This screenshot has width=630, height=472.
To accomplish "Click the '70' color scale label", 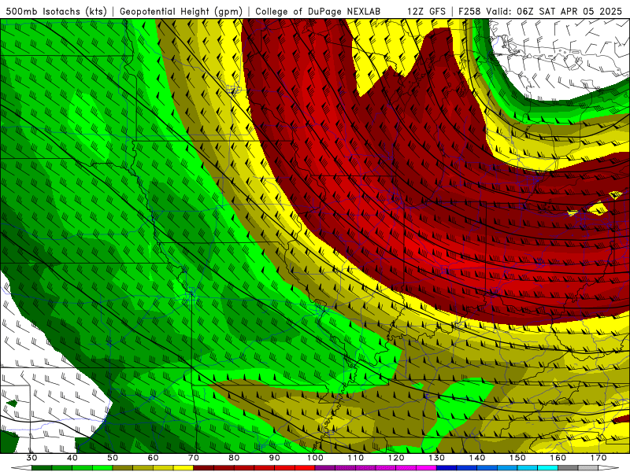I will pyautogui.click(x=194, y=458).
